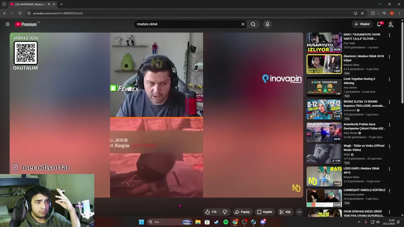Click the Kaydet save button
Viewport: 404px width, 227px height.
click(x=264, y=212)
